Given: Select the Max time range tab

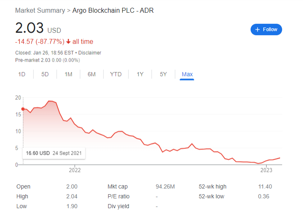Looking at the screenshot, I should (x=187, y=74).
